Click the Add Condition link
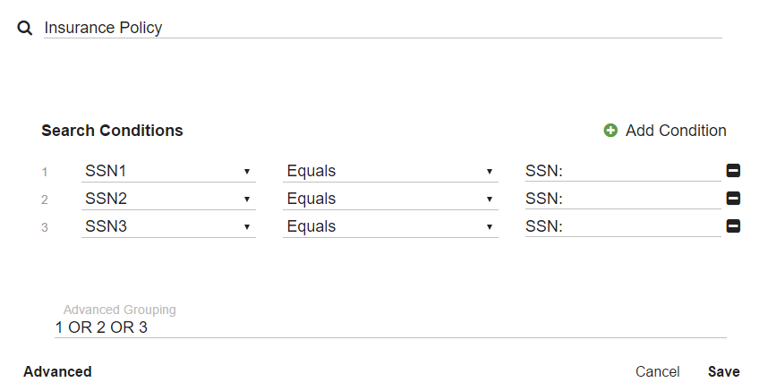This screenshot has width=768, height=391. [676, 131]
